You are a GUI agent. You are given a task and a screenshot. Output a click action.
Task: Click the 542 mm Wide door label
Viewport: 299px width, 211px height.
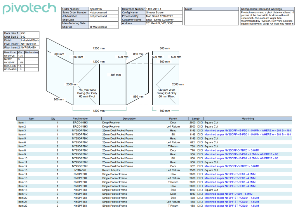coord(166,90)
